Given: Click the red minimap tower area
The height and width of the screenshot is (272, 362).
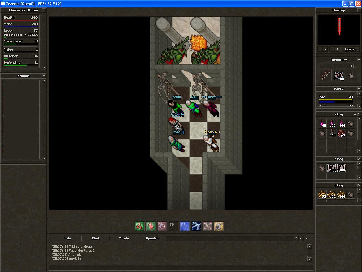Looking at the screenshot, I should (339, 26).
